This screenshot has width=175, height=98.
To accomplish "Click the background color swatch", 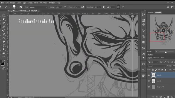I will (x=3, y=64).
